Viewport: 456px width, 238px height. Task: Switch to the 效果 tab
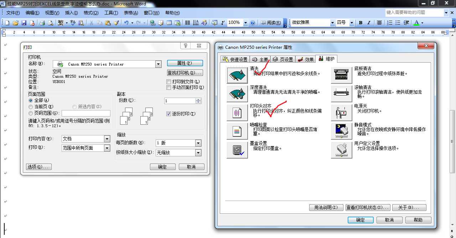click(x=305, y=59)
